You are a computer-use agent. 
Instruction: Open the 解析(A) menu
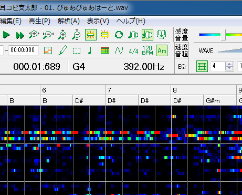point(69,21)
